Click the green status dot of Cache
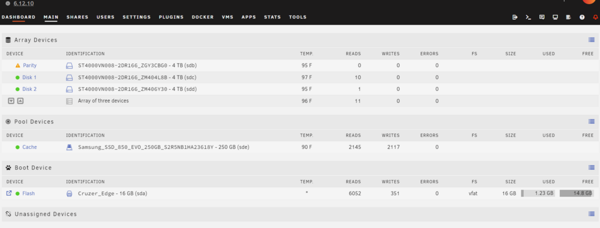 [x=17, y=147]
